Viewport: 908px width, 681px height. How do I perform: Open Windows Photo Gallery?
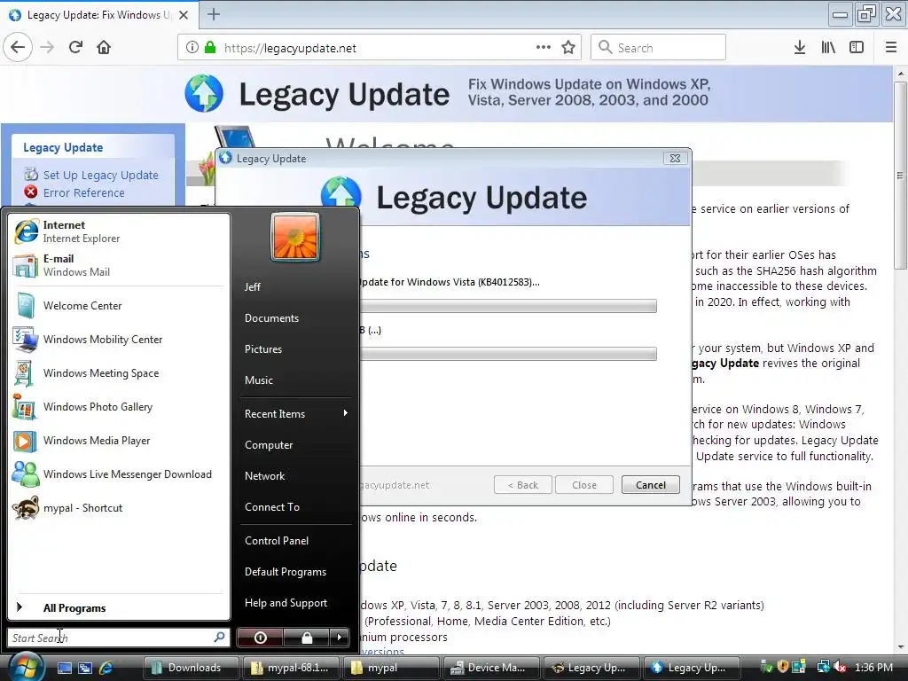point(119,406)
